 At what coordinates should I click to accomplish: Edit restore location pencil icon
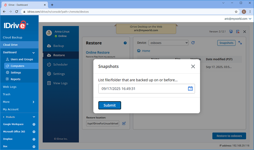click(124, 123)
